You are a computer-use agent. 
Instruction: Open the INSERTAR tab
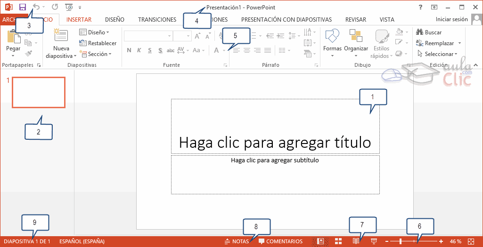pyautogui.click(x=79, y=20)
